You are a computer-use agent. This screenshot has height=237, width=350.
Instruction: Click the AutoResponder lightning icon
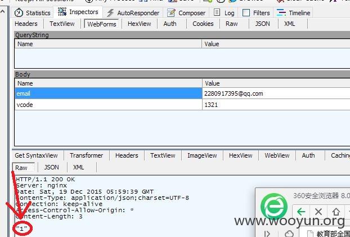pyautogui.click(x=110, y=13)
